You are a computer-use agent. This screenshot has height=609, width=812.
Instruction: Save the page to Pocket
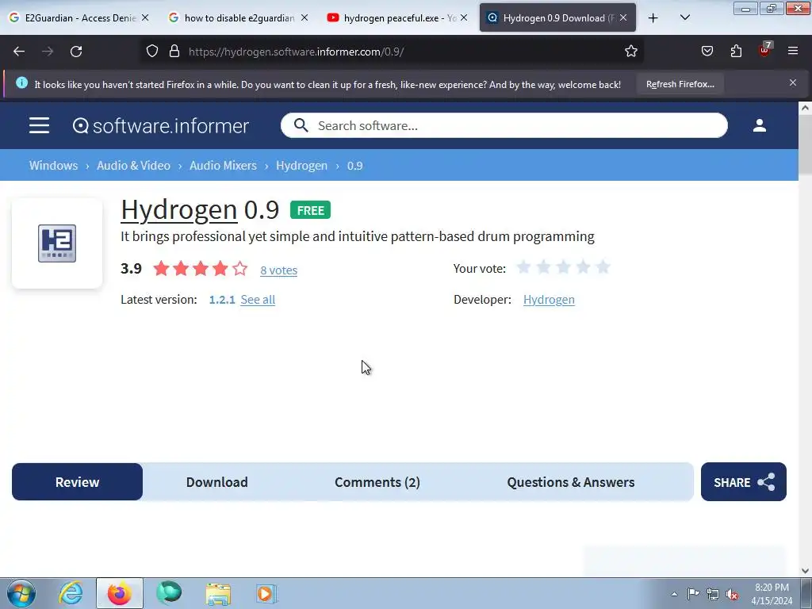707,52
